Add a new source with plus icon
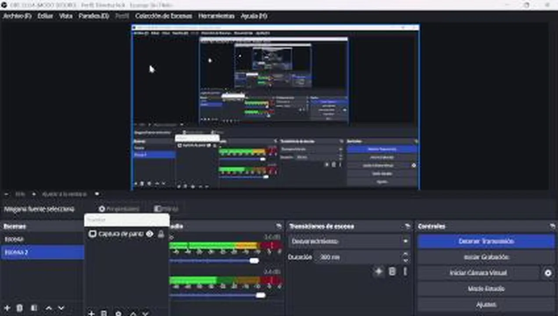 (91, 313)
